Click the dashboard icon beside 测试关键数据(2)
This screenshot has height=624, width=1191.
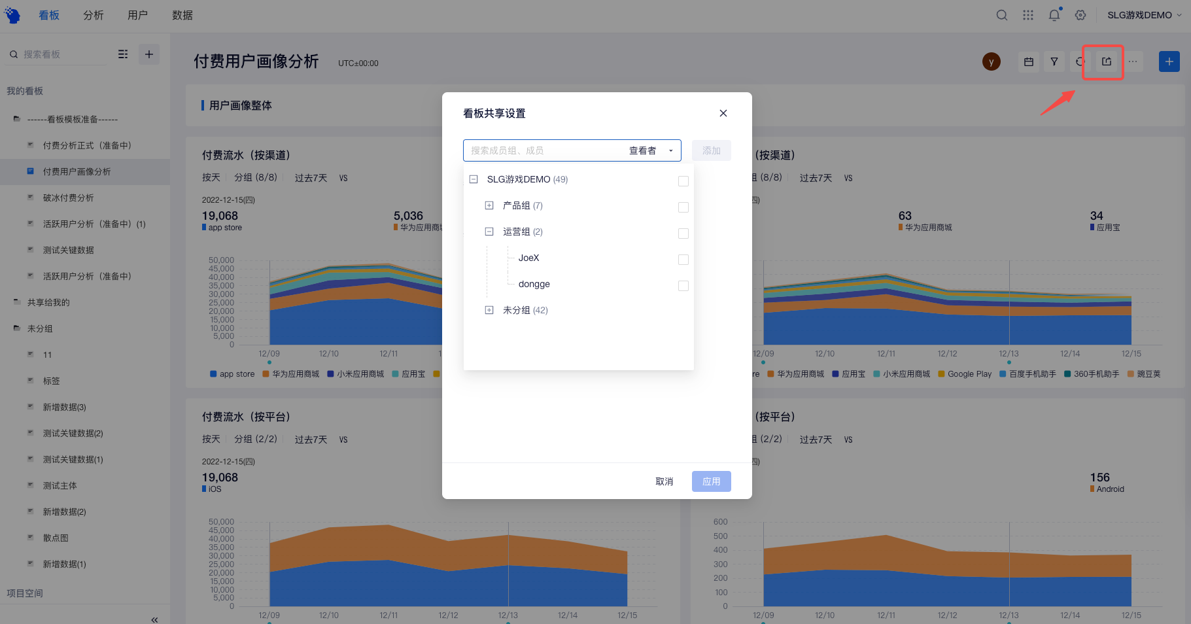click(x=30, y=432)
